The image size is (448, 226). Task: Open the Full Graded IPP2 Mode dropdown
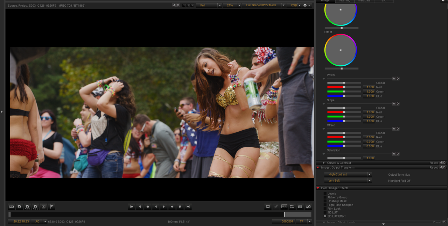click(264, 5)
